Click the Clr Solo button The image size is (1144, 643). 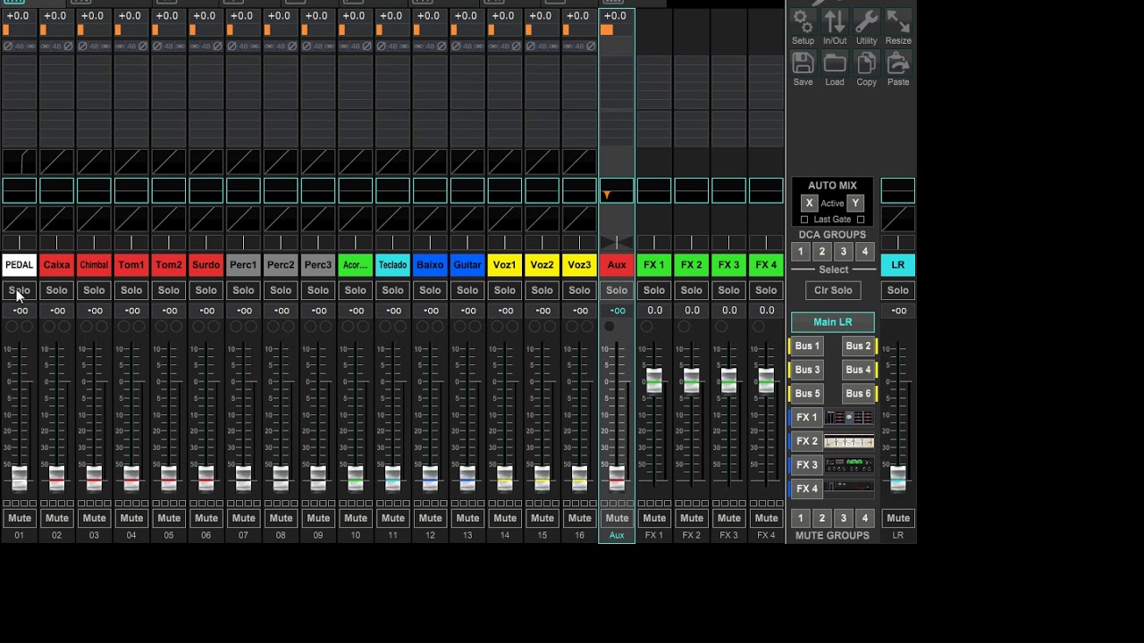click(833, 290)
